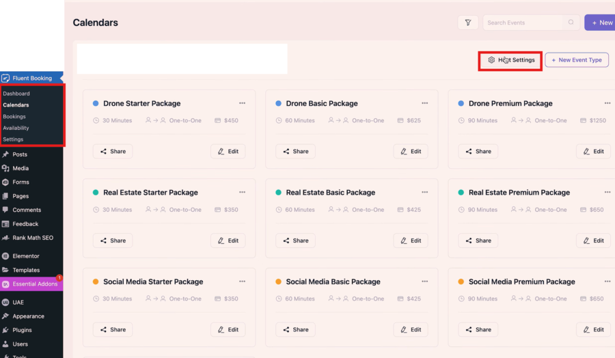Click the Forms icon in sidebar
615x358 pixels.
(5, 182)
